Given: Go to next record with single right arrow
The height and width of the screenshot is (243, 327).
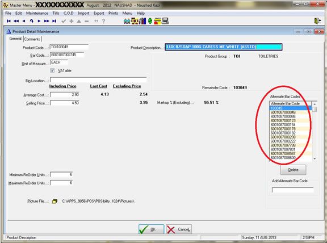Looking at the screenshot, I should point(39,21).
